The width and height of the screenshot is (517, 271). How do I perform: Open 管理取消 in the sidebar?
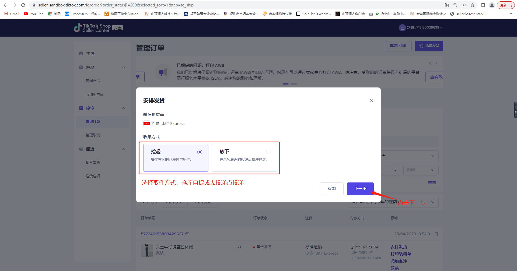tap(93, 135)
